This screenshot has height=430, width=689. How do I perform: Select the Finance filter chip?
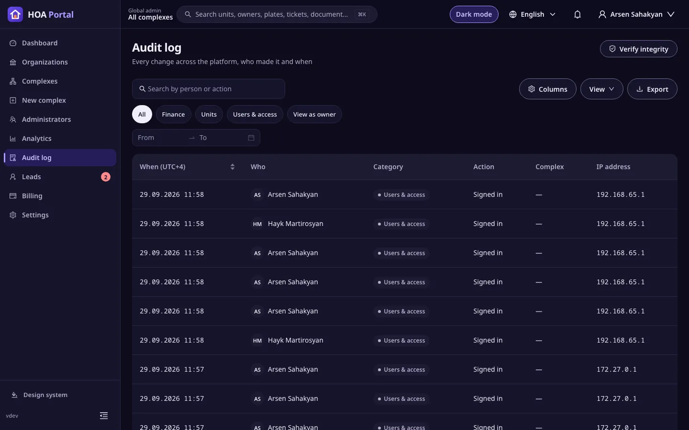173,114
